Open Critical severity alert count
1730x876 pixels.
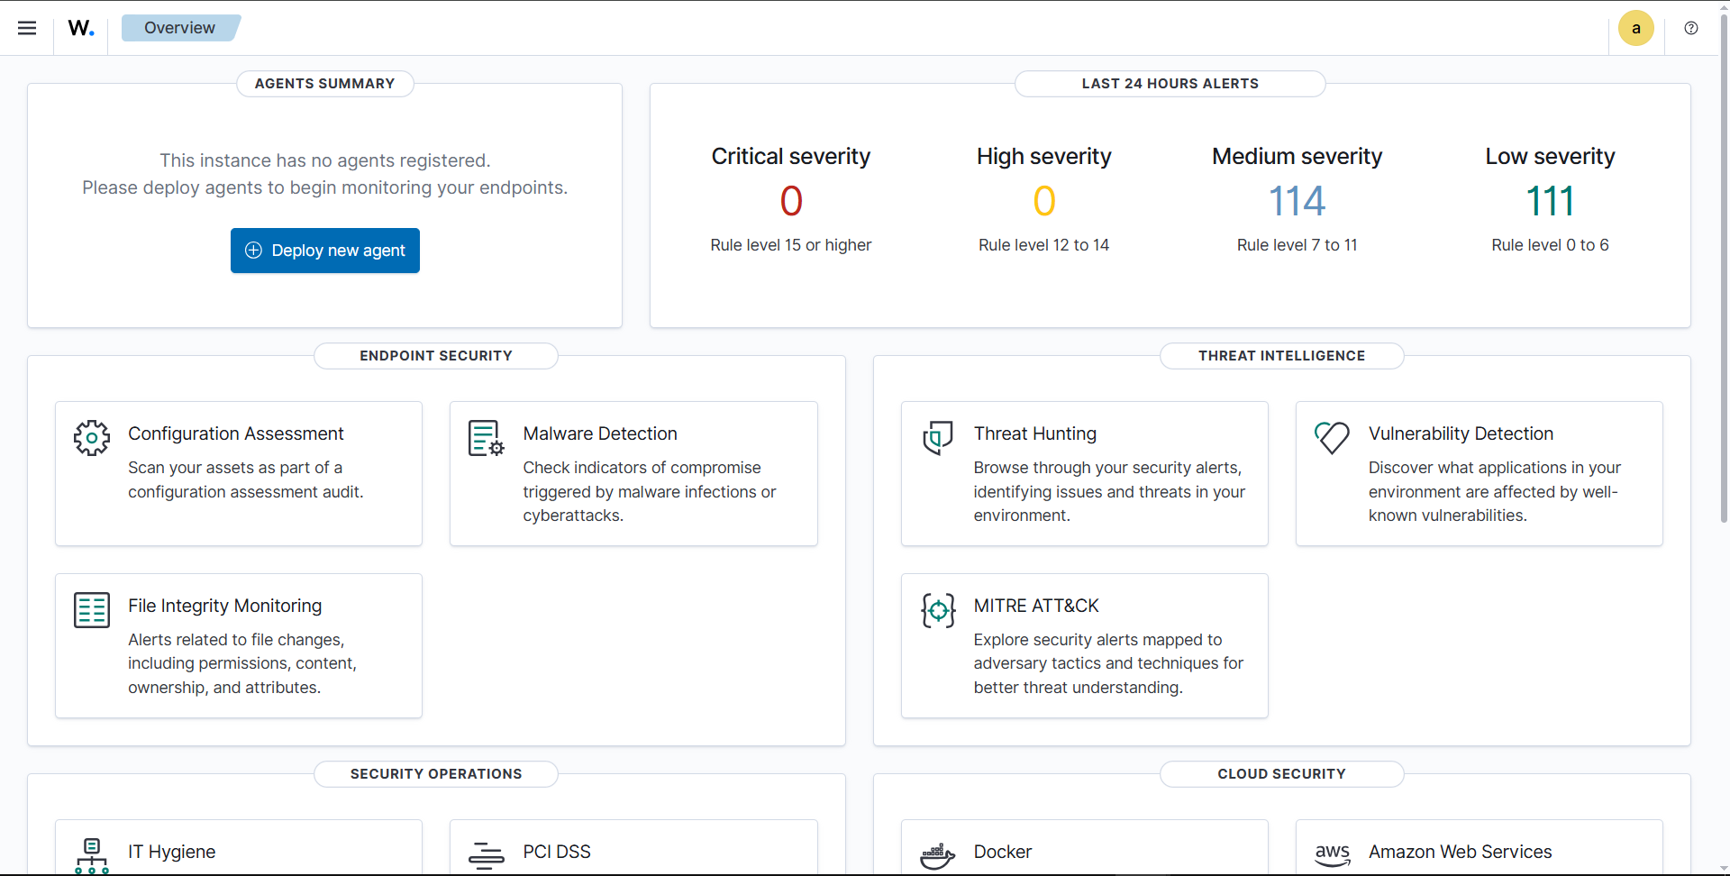pos(790,201)
